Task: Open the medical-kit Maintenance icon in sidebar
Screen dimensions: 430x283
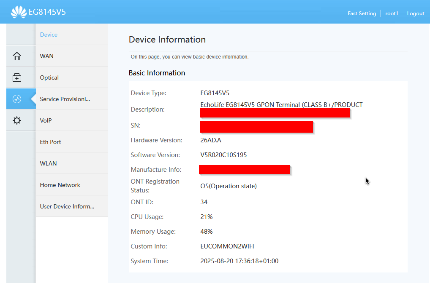Action: [x=17, y=77]
